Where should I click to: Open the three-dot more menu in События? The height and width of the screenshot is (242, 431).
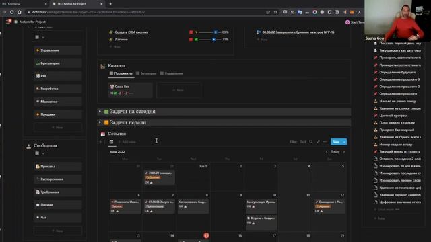point(325,142)
